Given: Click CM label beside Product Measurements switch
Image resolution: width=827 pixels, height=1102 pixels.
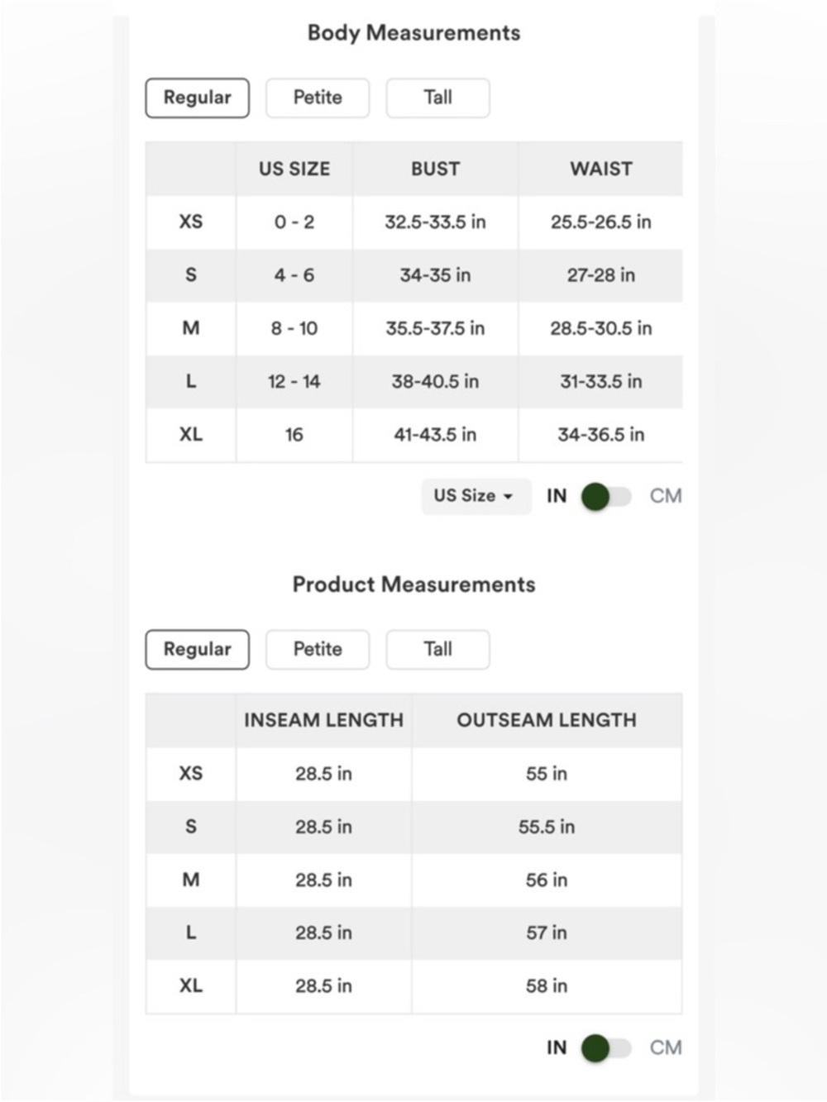Looking at the screenshot, I should pos(666,1047).
